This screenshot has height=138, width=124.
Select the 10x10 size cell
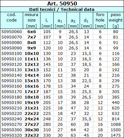[31, 54]
